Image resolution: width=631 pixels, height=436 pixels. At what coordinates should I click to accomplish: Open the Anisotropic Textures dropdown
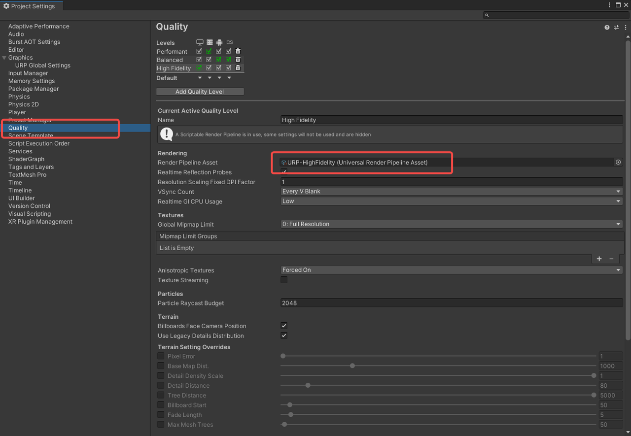pyautogui.click(x=451, y=270)
